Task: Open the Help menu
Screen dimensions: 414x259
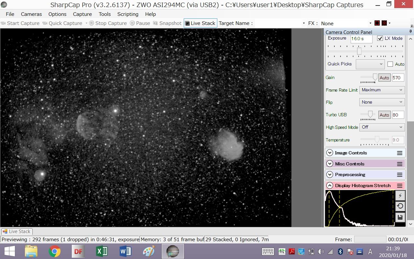Action: click(150, 14)
